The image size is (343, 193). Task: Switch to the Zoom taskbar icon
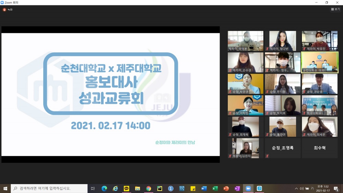(248, 189)
